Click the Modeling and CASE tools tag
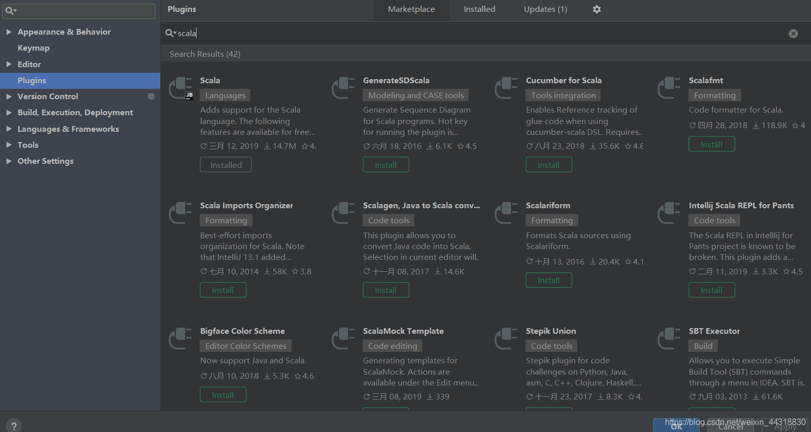The width and height of the screenshot is (811, 432). tap(416, 96)
